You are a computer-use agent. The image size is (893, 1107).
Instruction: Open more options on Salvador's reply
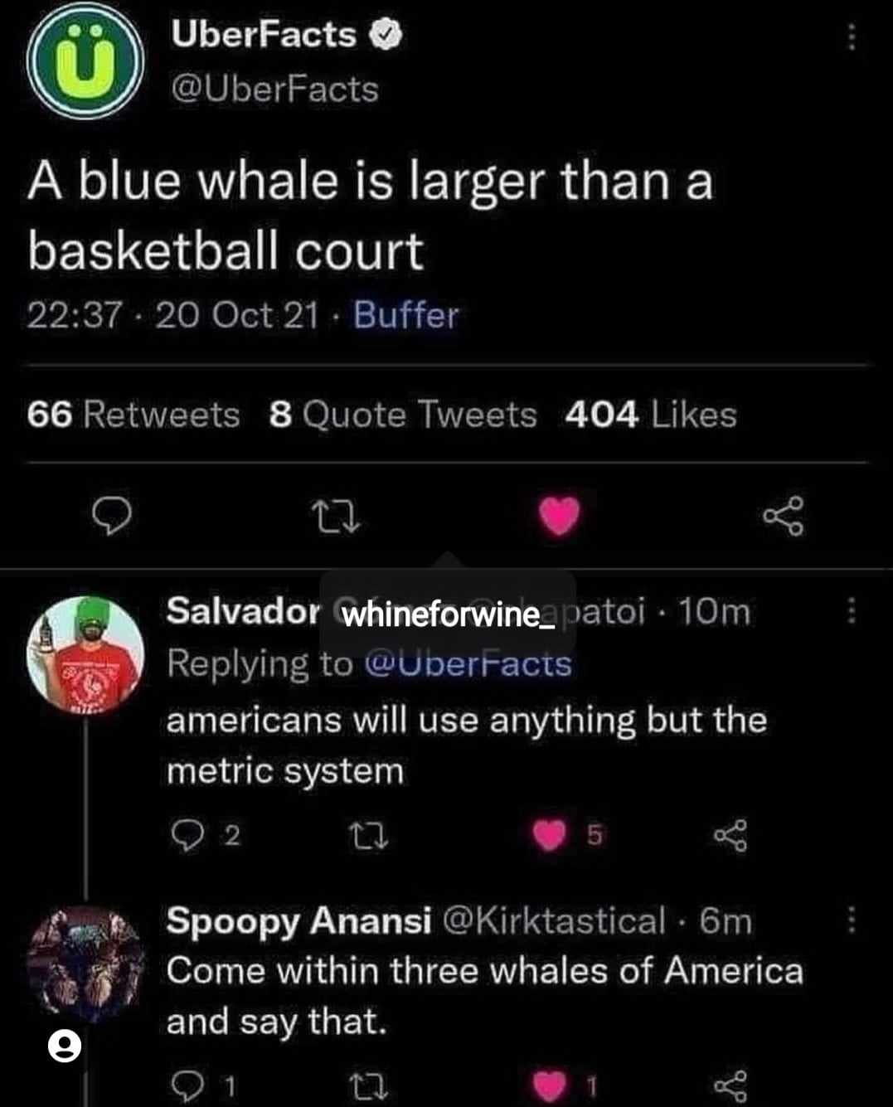click(x=851, y=612)
